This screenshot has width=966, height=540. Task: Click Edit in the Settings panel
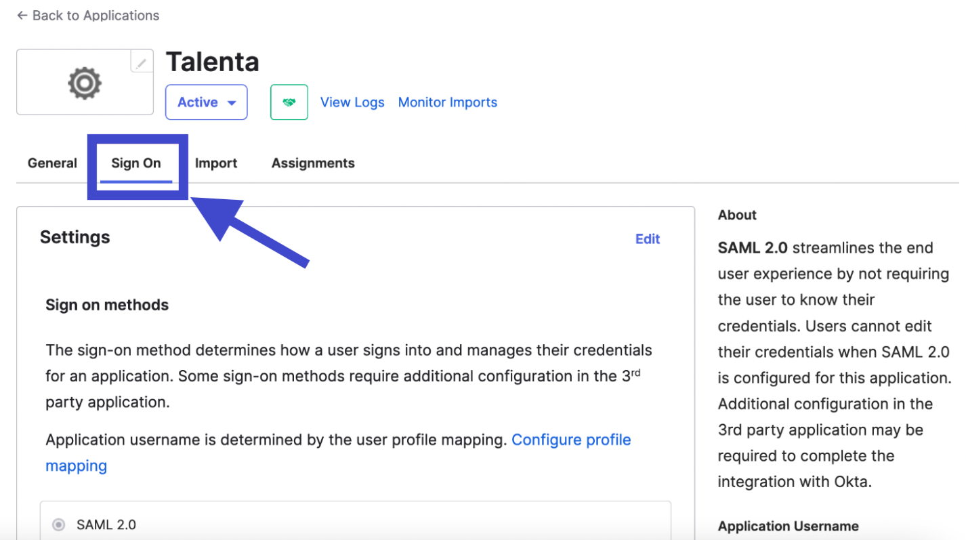647,239
